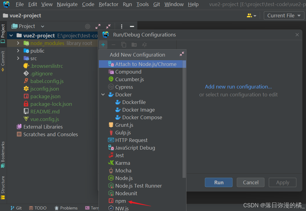Click the Expand All icon in Project panel
Image resolution: width=306 pixels, height=211 pixels.
[98, 26]
